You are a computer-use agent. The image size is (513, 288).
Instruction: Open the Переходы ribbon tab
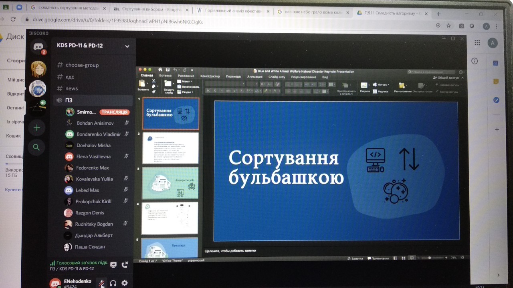click(x=233, y=76)
